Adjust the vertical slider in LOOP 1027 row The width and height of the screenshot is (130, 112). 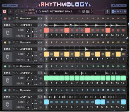33,104
